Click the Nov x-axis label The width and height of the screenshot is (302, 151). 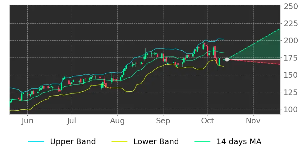[253, 121]
